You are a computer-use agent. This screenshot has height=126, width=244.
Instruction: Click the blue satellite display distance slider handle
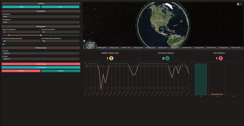pyautogui.click(x=4, y=44)
